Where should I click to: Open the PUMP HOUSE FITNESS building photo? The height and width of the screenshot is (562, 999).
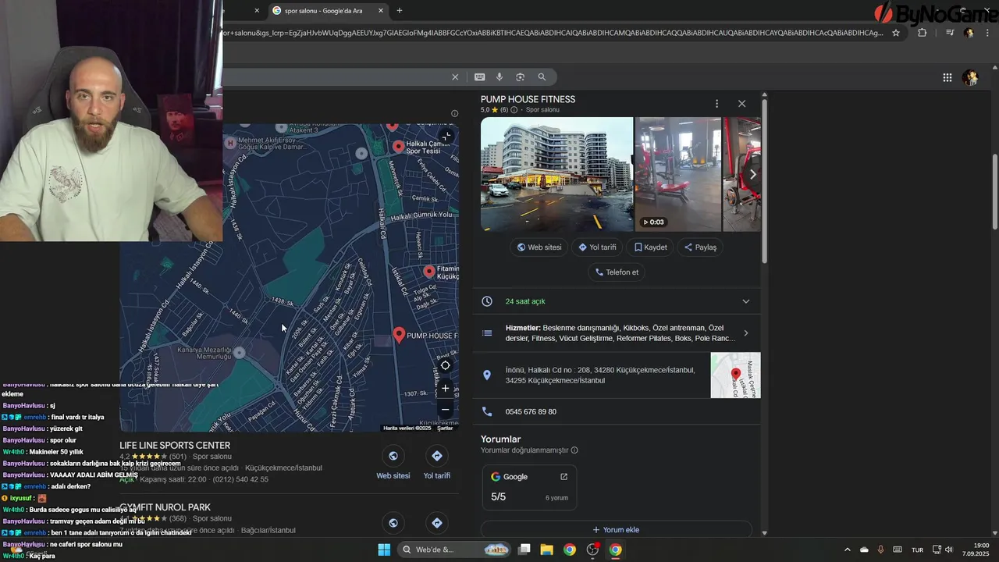556,174
